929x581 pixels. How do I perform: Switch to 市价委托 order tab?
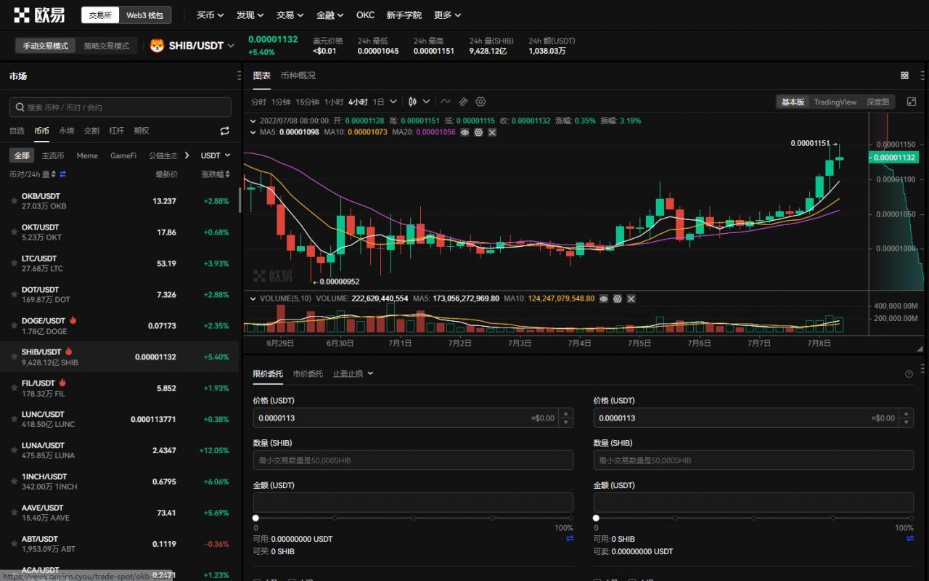[308, 374]
